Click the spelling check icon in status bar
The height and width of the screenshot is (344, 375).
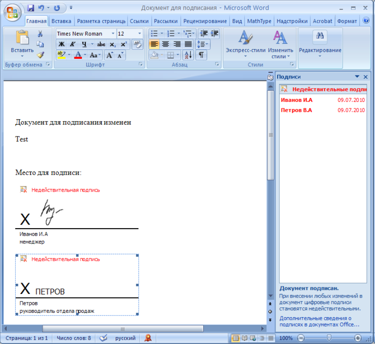(103, 338)
